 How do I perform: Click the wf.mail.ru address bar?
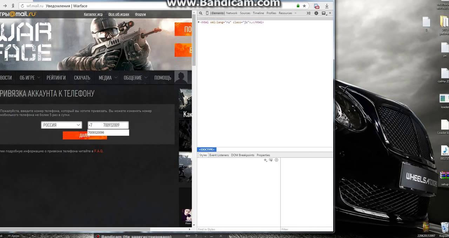(158, 6)
